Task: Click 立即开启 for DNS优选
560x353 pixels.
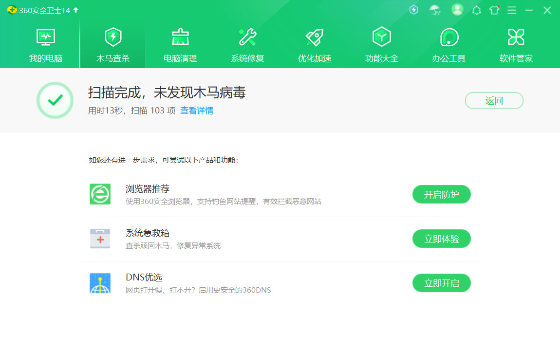Action: (x=442, y=283)
